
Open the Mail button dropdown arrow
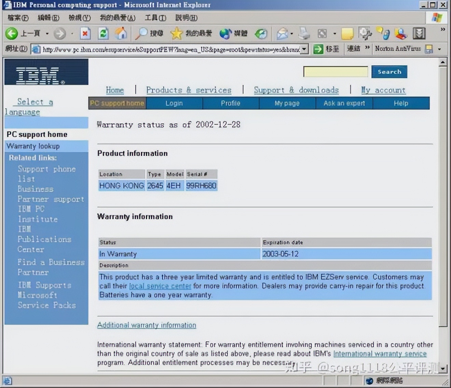291,33
